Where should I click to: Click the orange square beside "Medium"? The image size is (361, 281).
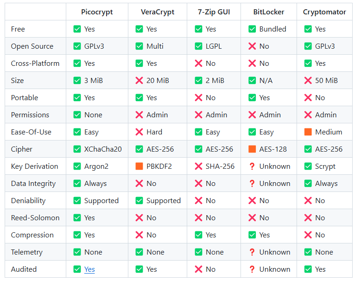308,132
